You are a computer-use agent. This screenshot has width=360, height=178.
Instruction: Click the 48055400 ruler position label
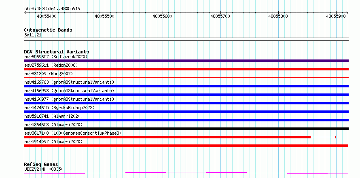point(47,17)
